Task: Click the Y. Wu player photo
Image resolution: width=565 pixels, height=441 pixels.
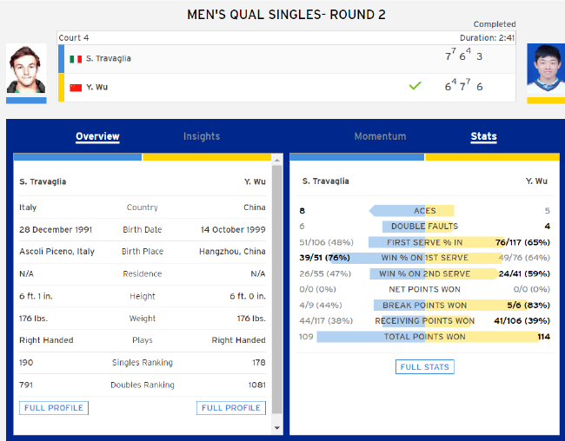Action: (x=546, y=69)
